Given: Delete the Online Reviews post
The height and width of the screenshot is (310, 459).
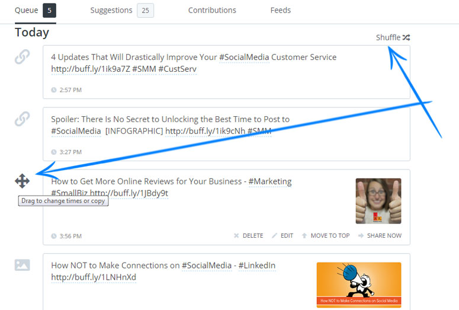Looking at the screenshot, I should [x=249, y=235].
